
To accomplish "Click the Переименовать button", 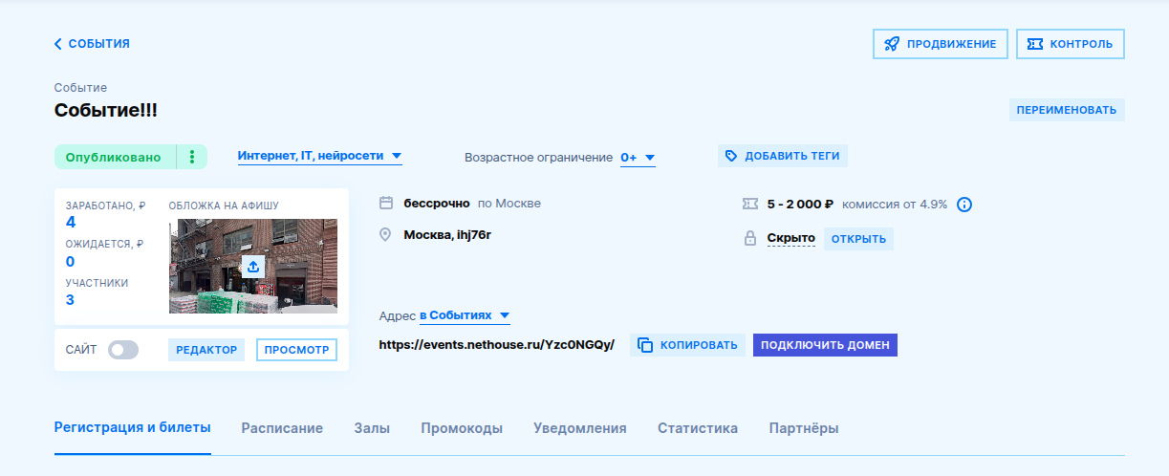I will tap(1067, 110).
